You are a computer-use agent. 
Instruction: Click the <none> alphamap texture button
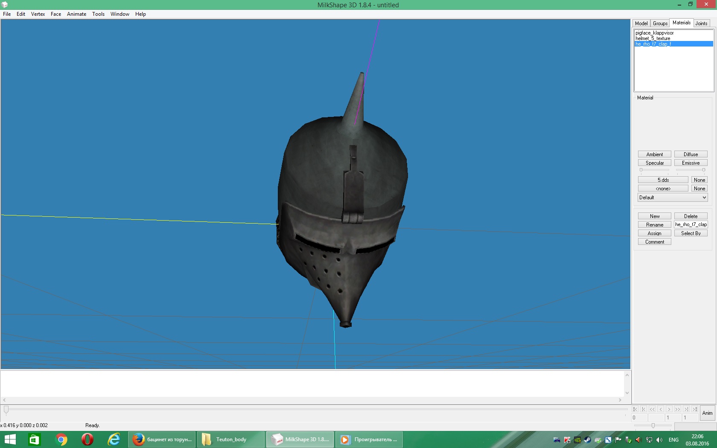point(663,189)
